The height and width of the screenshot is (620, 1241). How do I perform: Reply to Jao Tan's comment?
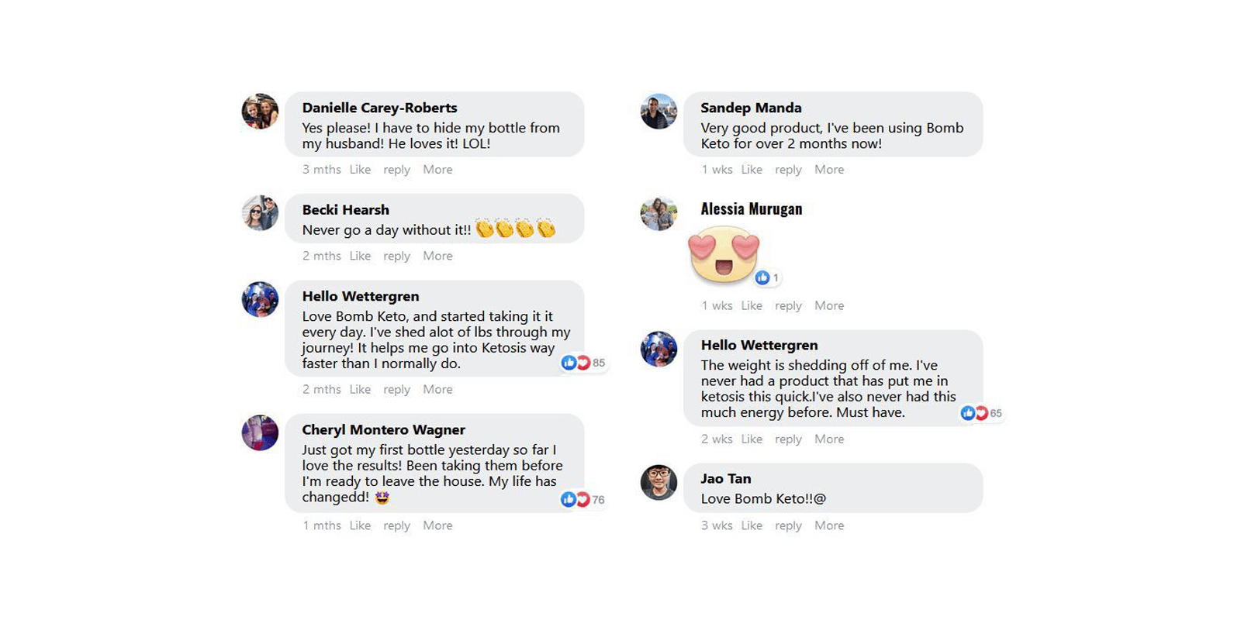tap(788, 525)
